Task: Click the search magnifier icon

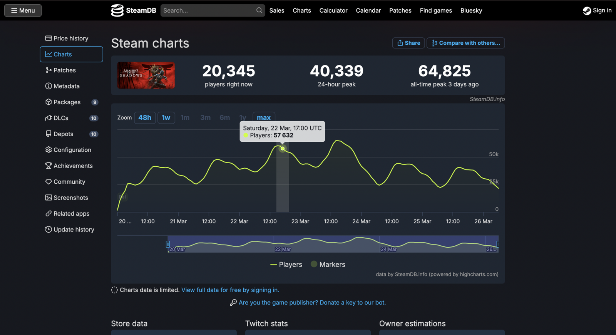Action: [259, 10]
